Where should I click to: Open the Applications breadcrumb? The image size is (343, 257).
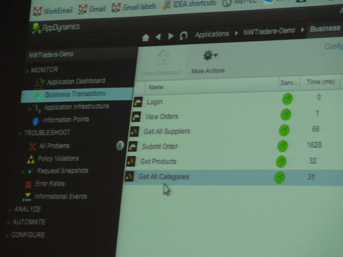212,34
